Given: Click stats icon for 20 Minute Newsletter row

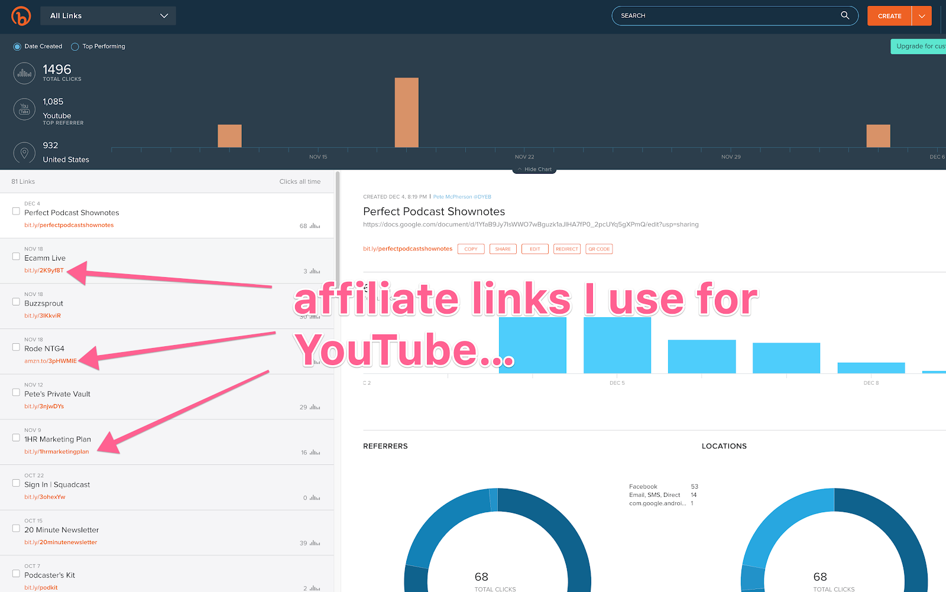Looking at the screenshot, I should pyautogui.click(x=315, y=543).
